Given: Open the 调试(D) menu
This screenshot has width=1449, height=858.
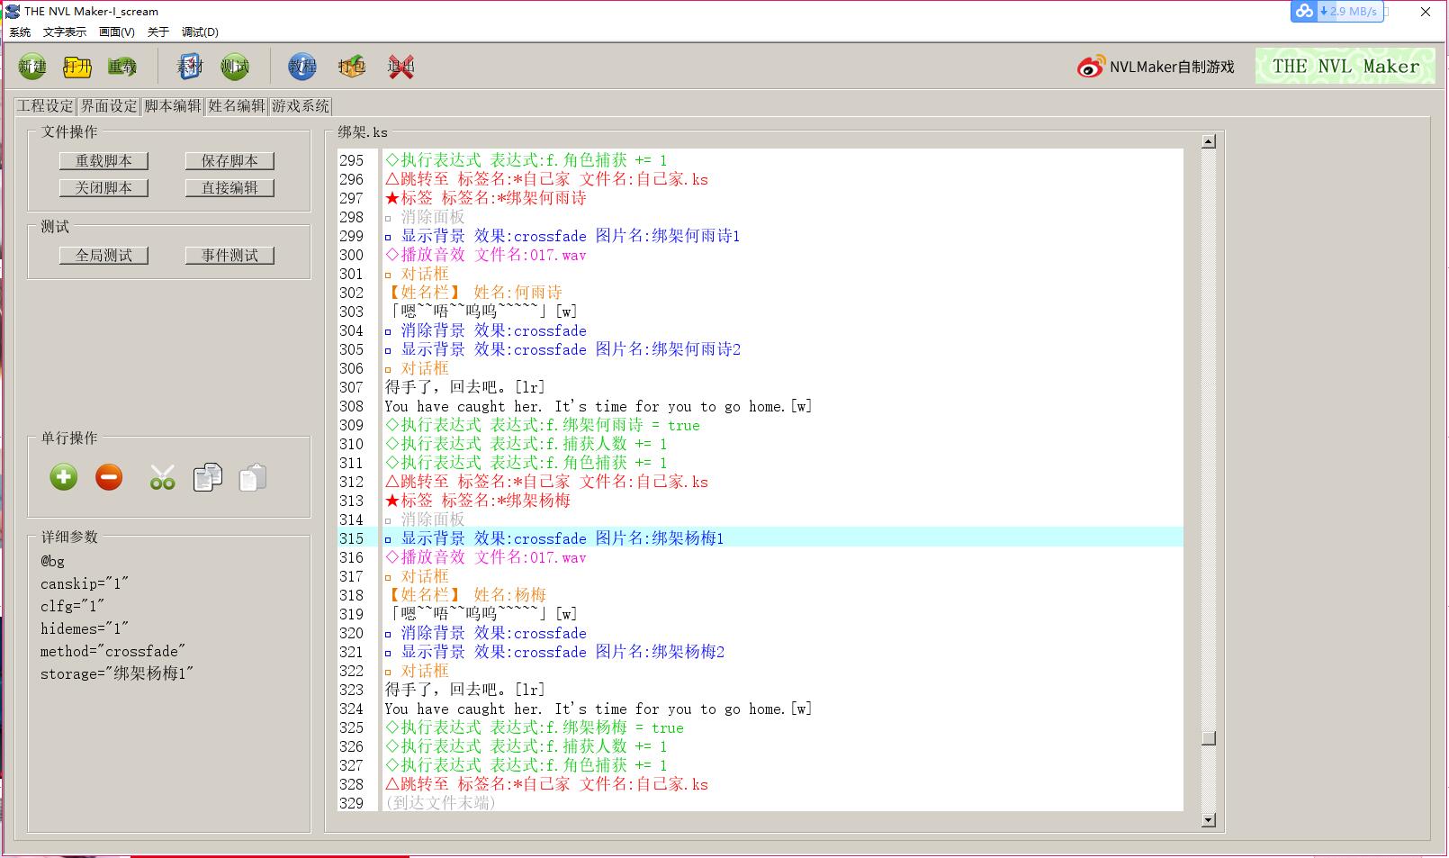Looking at the screenshot, I should pos(200,32).
